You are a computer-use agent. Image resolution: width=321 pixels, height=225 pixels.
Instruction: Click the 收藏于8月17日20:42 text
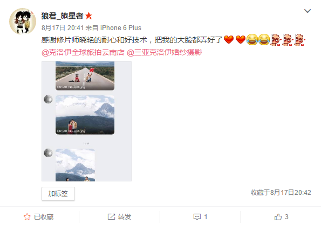[281, 193]
